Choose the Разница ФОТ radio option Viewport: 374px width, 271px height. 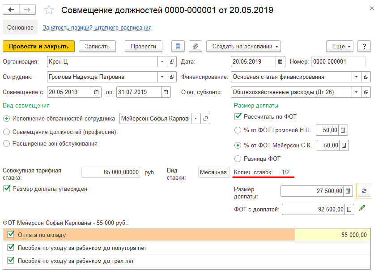point(238,159)
